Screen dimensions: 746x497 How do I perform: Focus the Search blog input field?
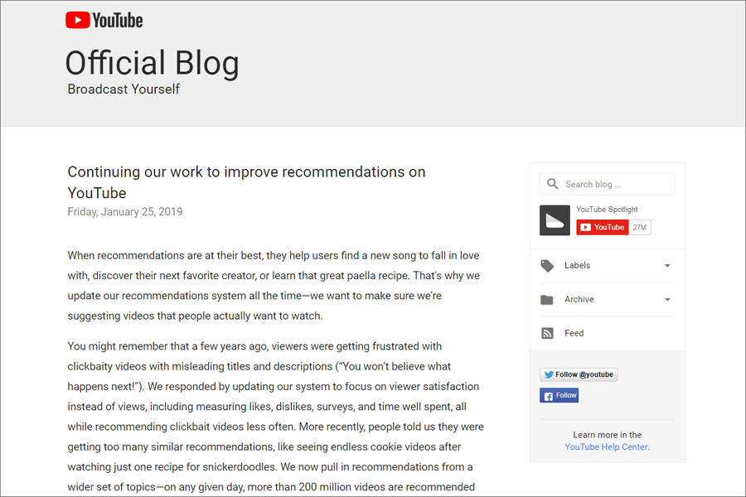click(607, 184)
